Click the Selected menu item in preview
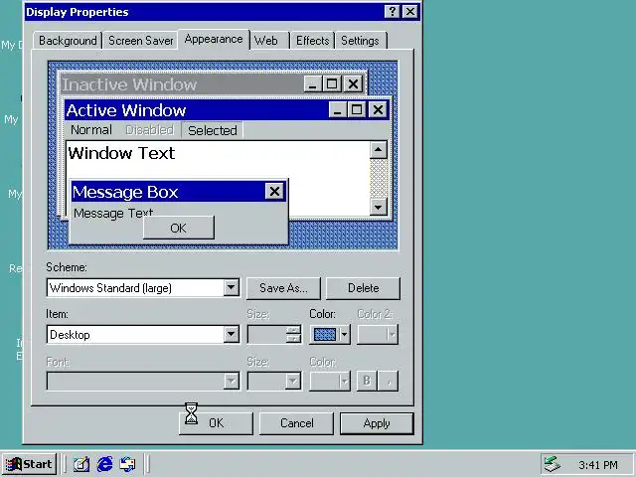The height and width of the screenshot is (477, 636). tap(212, 130)
